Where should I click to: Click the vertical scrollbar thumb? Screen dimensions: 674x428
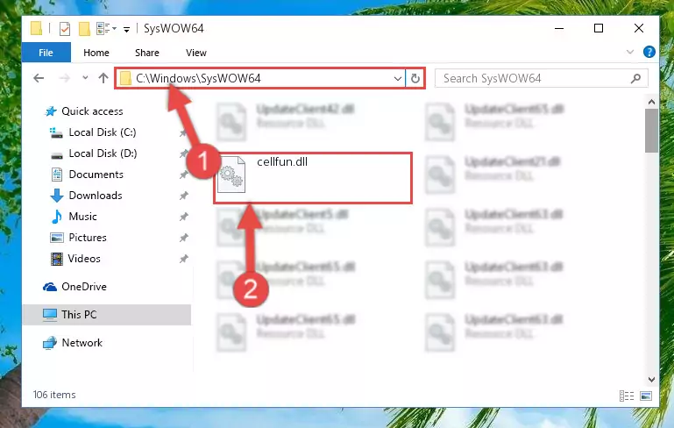[x=651, y=131]
